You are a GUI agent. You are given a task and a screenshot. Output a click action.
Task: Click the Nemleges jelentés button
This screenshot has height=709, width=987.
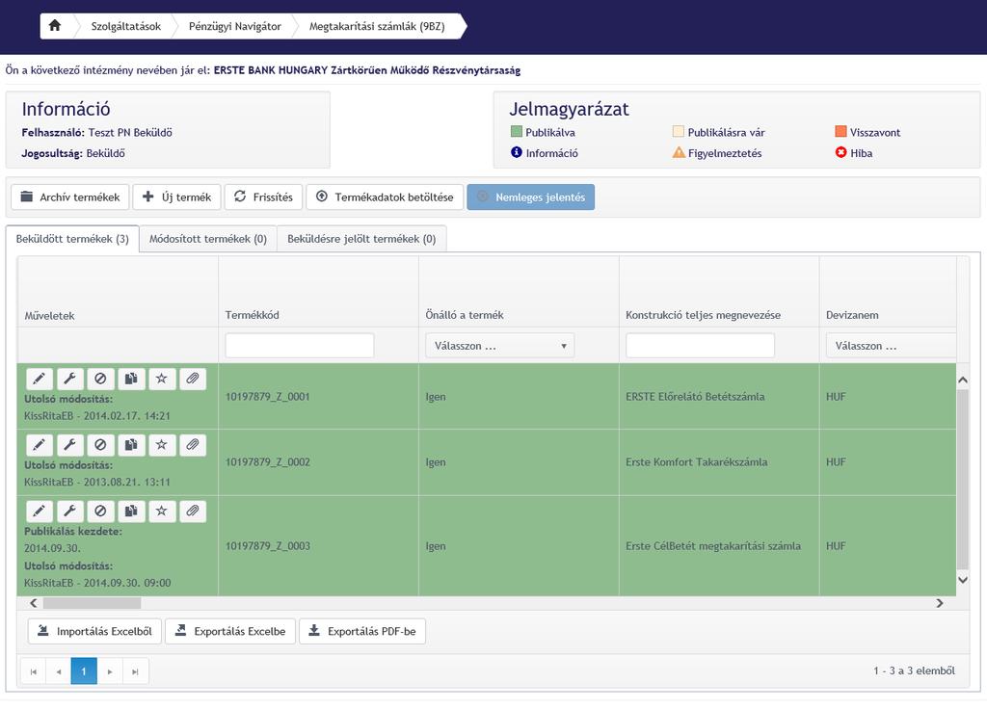pos(531,197)
